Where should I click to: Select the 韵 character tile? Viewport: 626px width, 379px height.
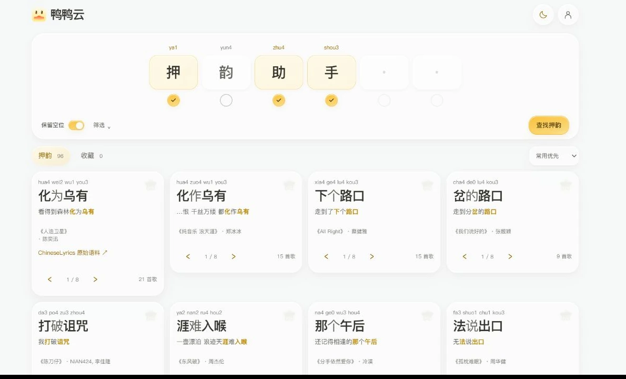tap(226, 72)
